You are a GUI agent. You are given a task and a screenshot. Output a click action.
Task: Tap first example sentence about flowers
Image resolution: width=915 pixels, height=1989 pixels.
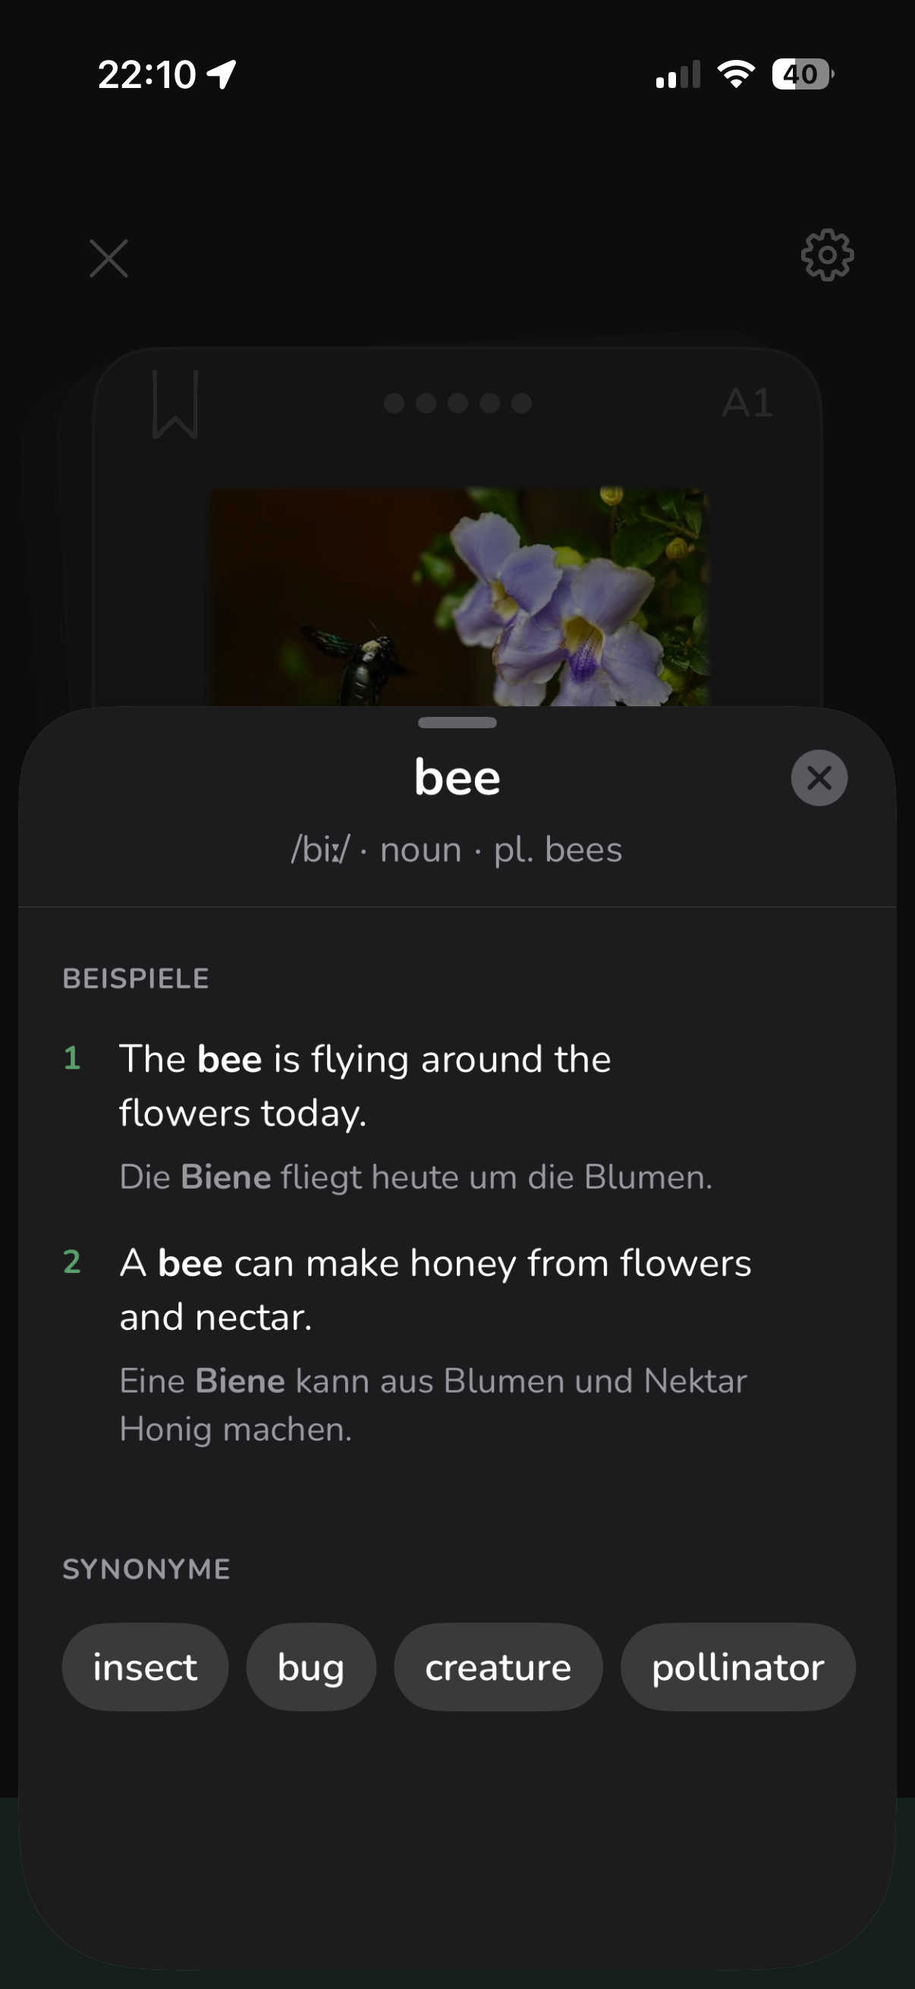point(364,1085)
